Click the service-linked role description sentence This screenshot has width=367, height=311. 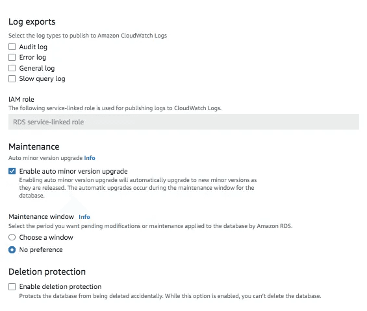[115, 108]
